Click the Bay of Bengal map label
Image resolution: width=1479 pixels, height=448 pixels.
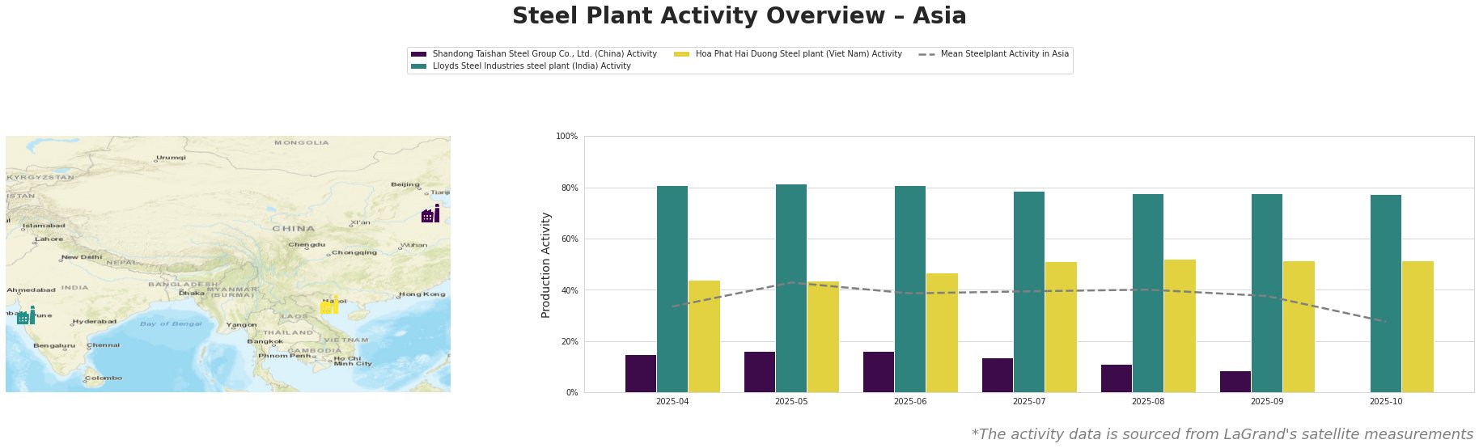171,324
